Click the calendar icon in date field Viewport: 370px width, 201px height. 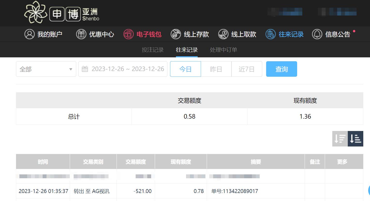coord(85,69)
